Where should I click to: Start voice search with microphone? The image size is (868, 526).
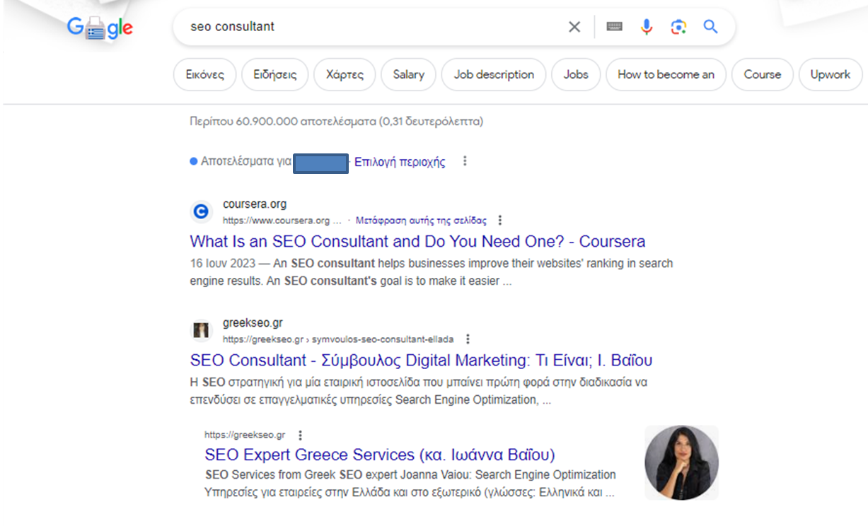647,27
